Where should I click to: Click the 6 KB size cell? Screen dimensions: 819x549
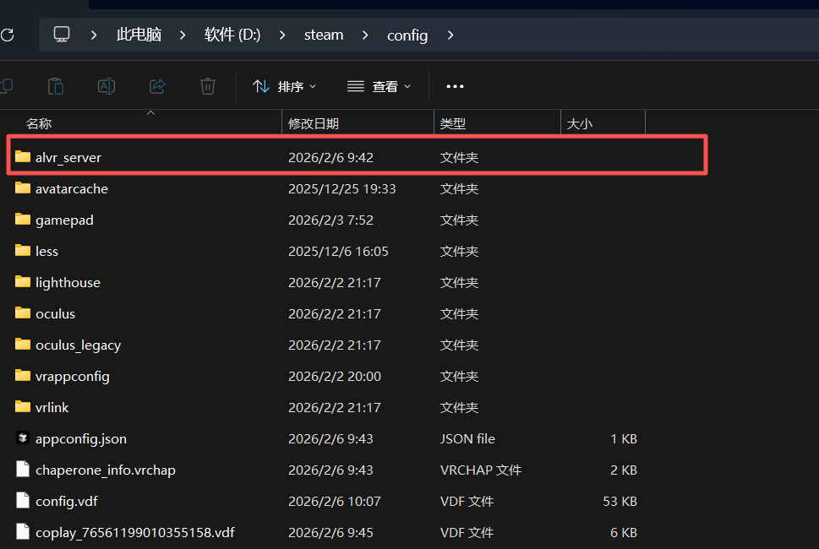tap(624, 533)
